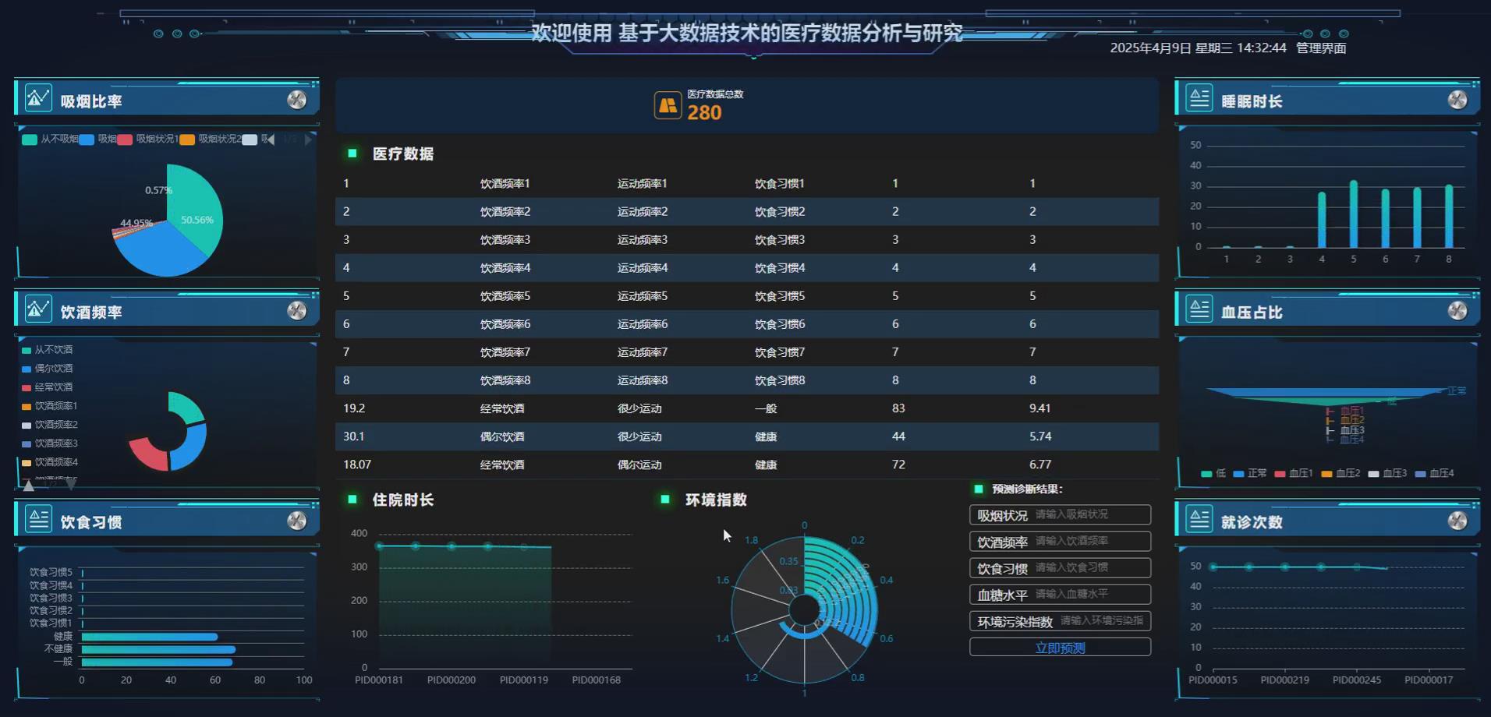This screenshot has width=1491, height=717.
Task: Toggle 血压3 legend item
Action: pos(1387,473)
